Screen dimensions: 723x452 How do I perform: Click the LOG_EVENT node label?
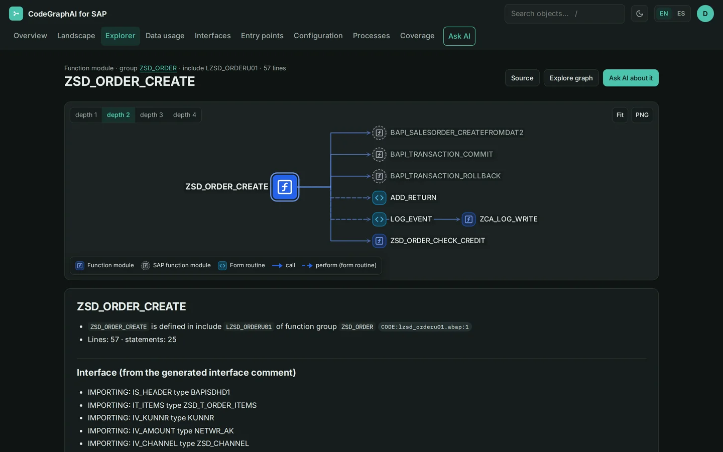click(x=411, y=219)
